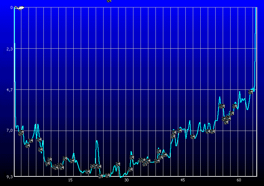Select the camera marker on the 7,0 line near minute 44

pyautogui.click(x=179, y=131)
